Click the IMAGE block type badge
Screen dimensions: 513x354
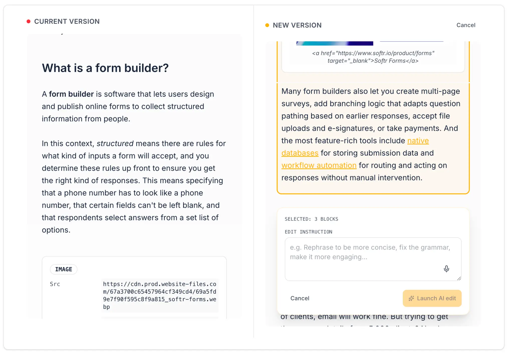point(64,269)
